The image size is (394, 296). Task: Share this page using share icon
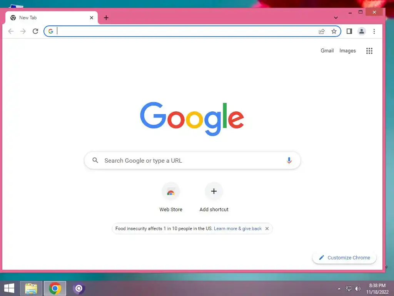[322, 31]
